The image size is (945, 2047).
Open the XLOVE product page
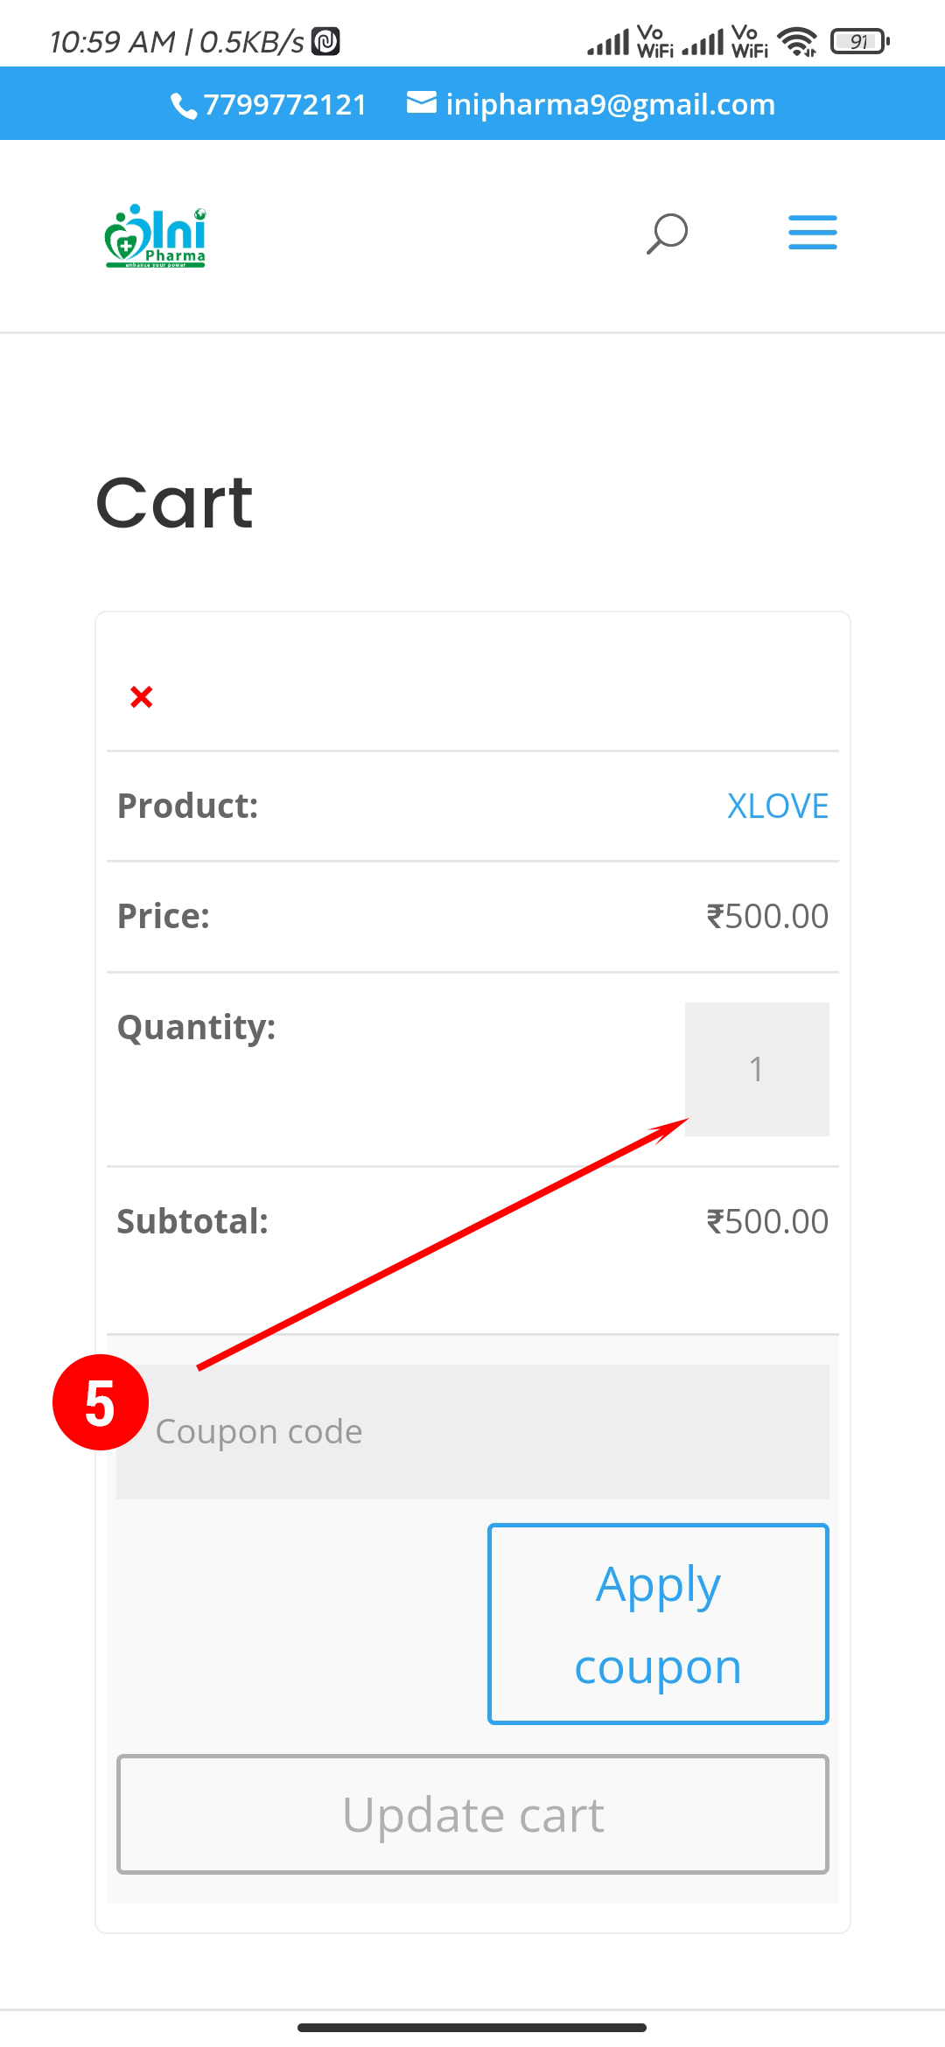pos(777,807)
